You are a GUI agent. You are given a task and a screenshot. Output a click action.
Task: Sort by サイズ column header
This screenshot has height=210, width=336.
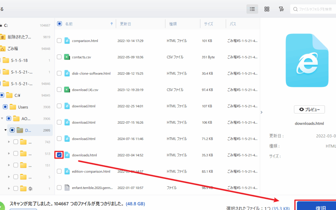click(209, 24)
